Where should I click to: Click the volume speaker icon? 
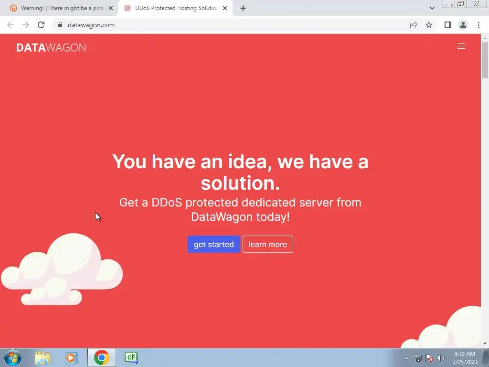[x=441, y=358]
